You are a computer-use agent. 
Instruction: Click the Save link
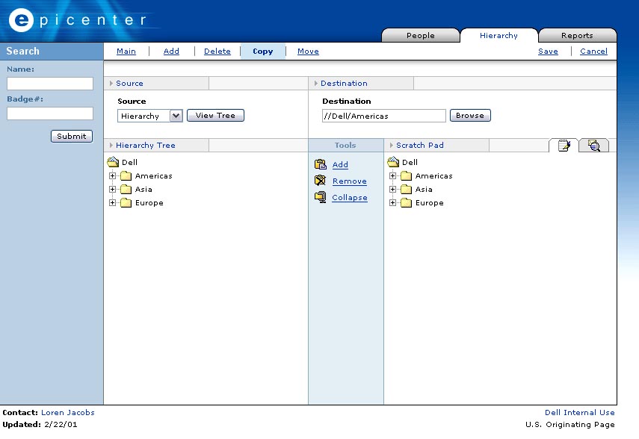[x=548, y=52]
